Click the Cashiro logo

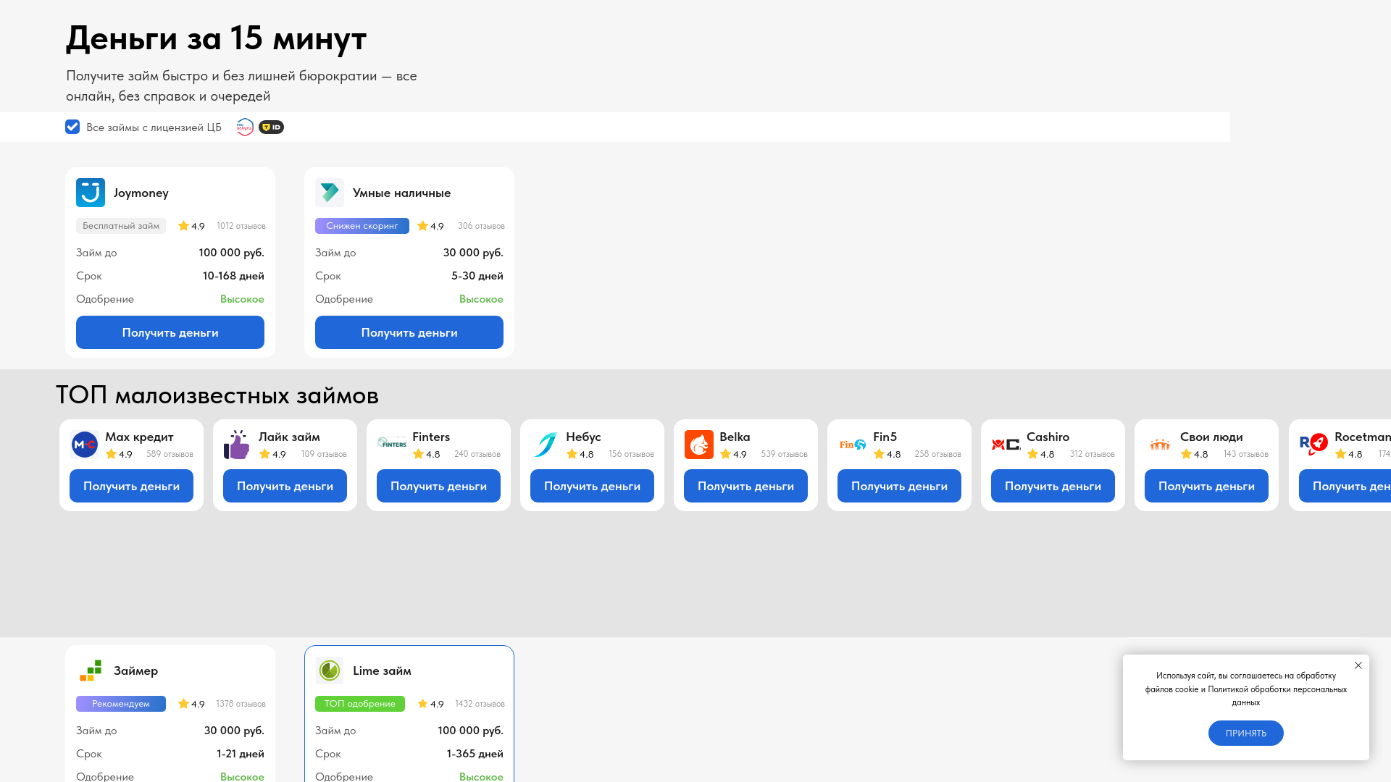1006,445
